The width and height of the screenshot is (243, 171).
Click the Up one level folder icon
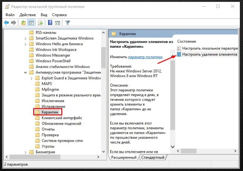(23, 23)
